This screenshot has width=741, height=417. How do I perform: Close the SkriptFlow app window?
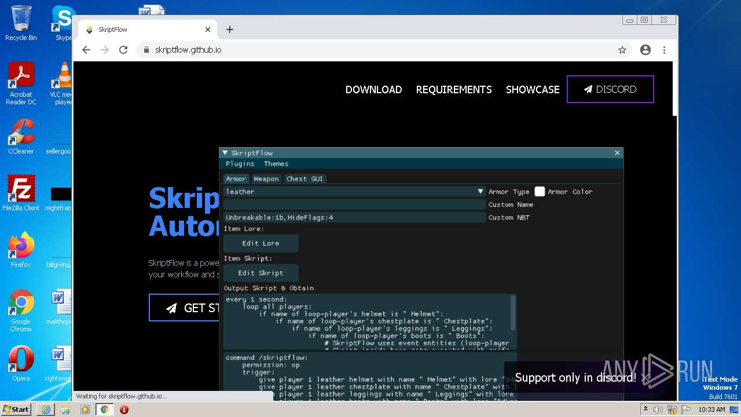click(x=617, y=153)
